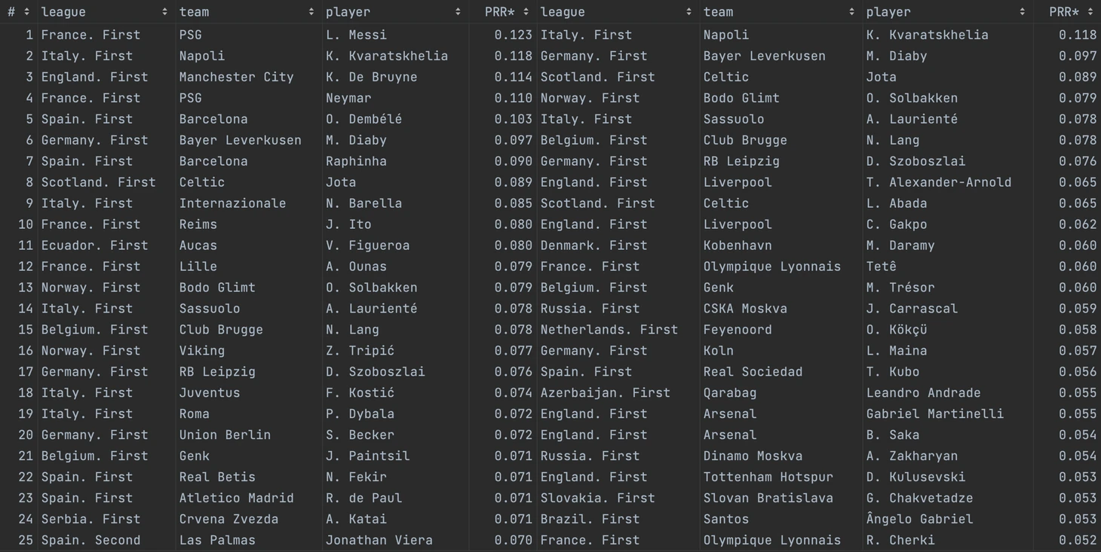Image resolution: width=1101 pixels, height=552 pixels.
Task: Click the sort arrows beside the # column
Action: (x=26, y=12)
